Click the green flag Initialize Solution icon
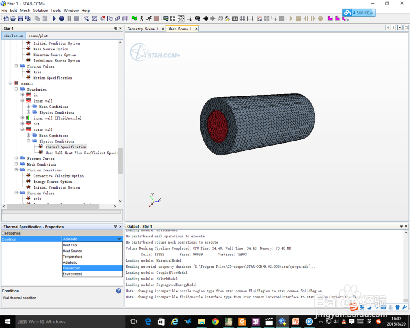The width and height of the screenshot is (410, 328). (134, 18)
